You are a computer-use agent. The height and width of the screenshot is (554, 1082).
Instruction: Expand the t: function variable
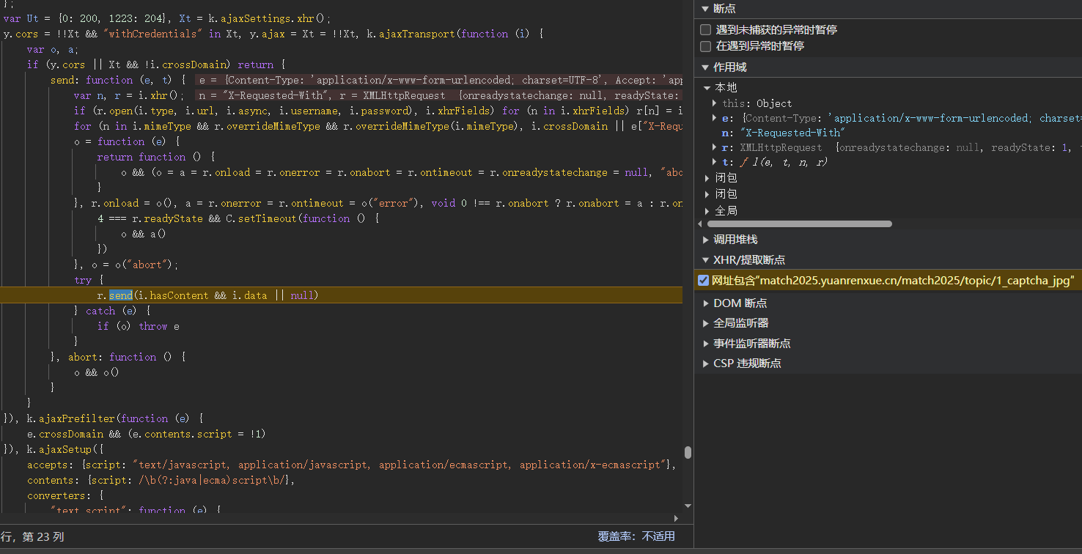[x=715, y=162]
